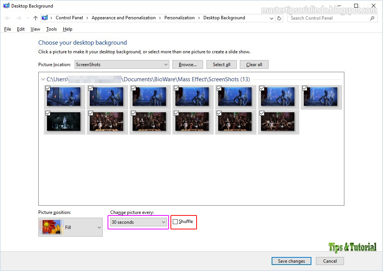Uncheck seventh picture in top row
The height and width of the screenshot is (271, 383).
[305, 88]
